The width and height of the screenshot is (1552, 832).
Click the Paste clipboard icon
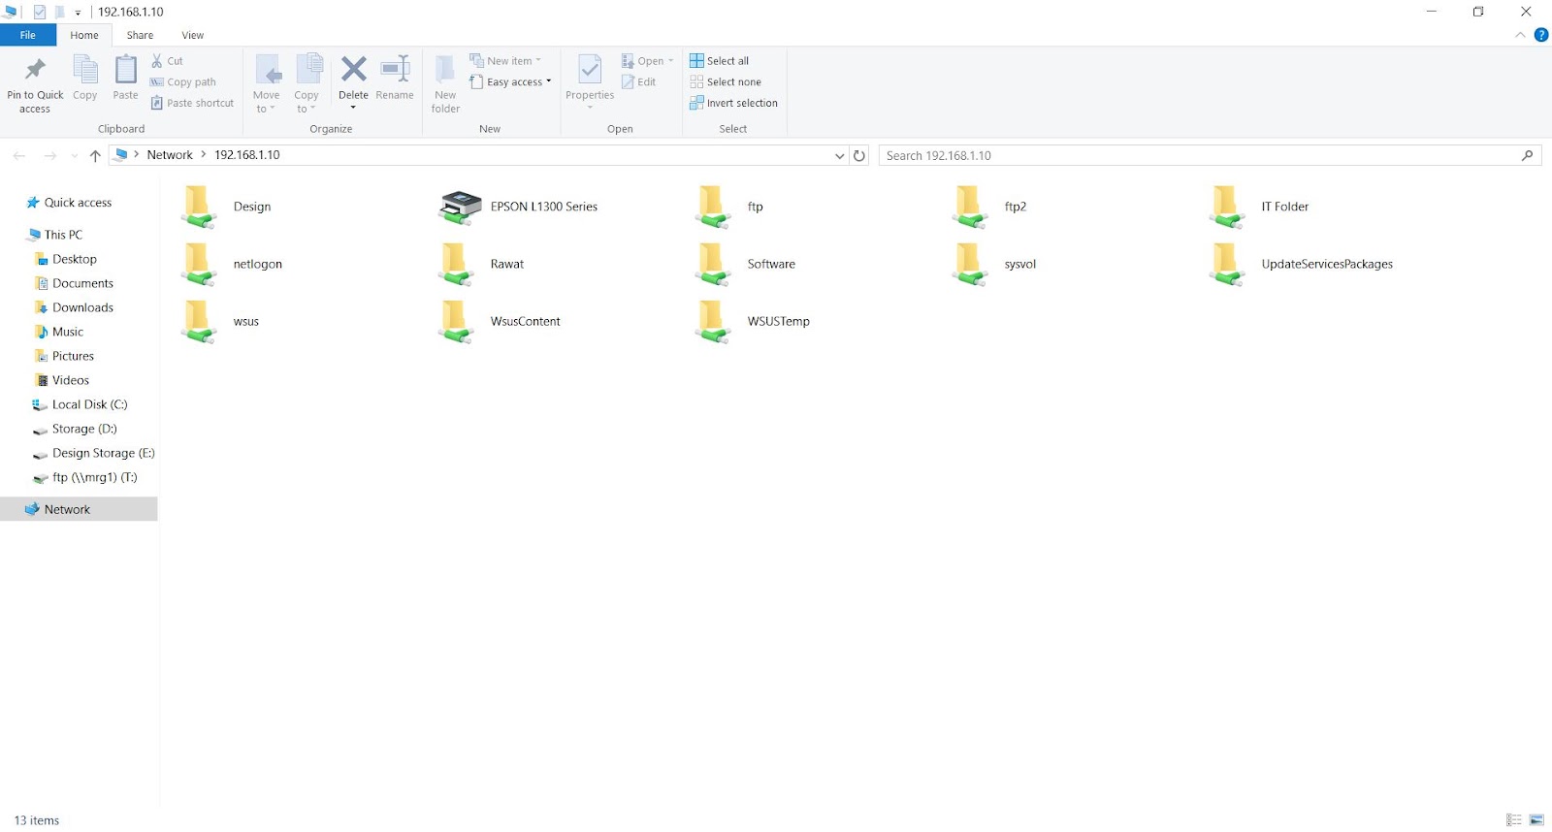126,70
